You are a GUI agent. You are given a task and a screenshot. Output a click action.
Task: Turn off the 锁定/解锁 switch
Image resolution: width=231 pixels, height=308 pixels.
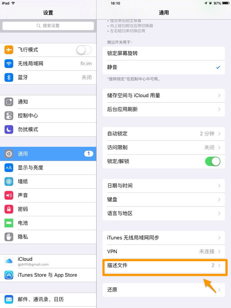tap(213, 161)
